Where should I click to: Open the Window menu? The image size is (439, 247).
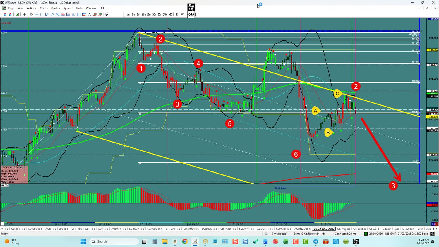tap(91, 8)
